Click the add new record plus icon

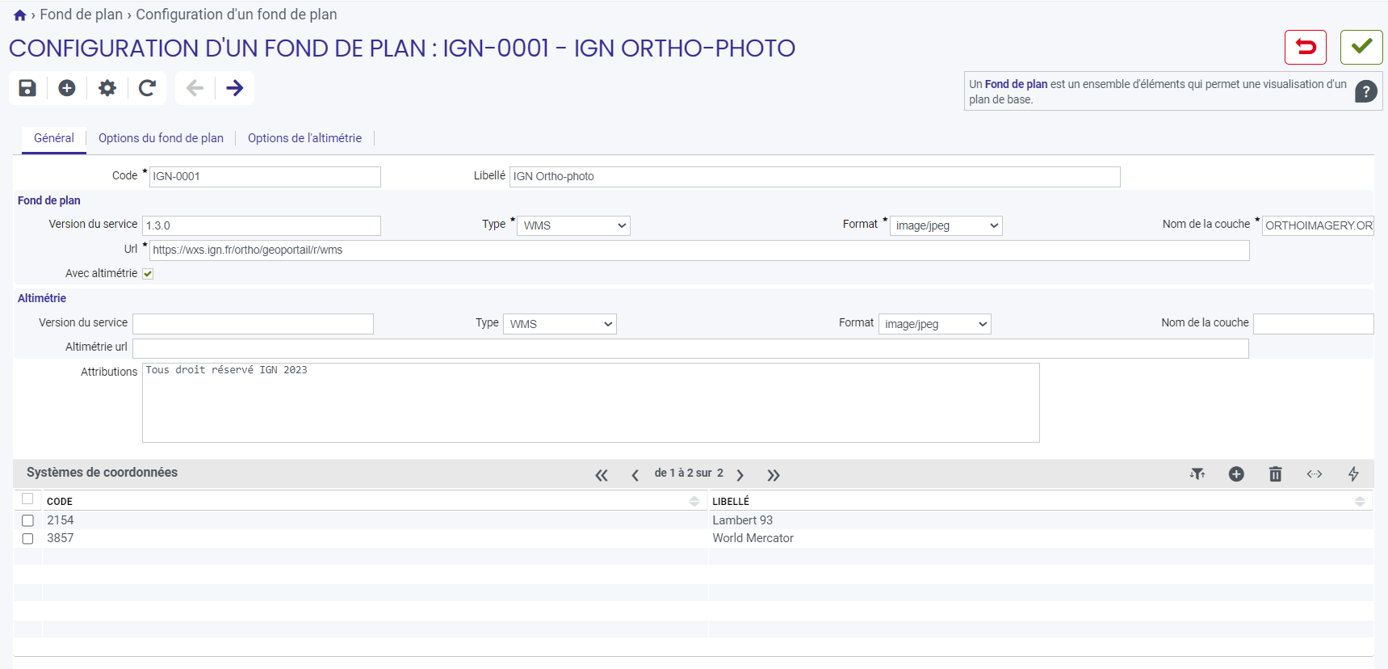click(x=67, y=88)
